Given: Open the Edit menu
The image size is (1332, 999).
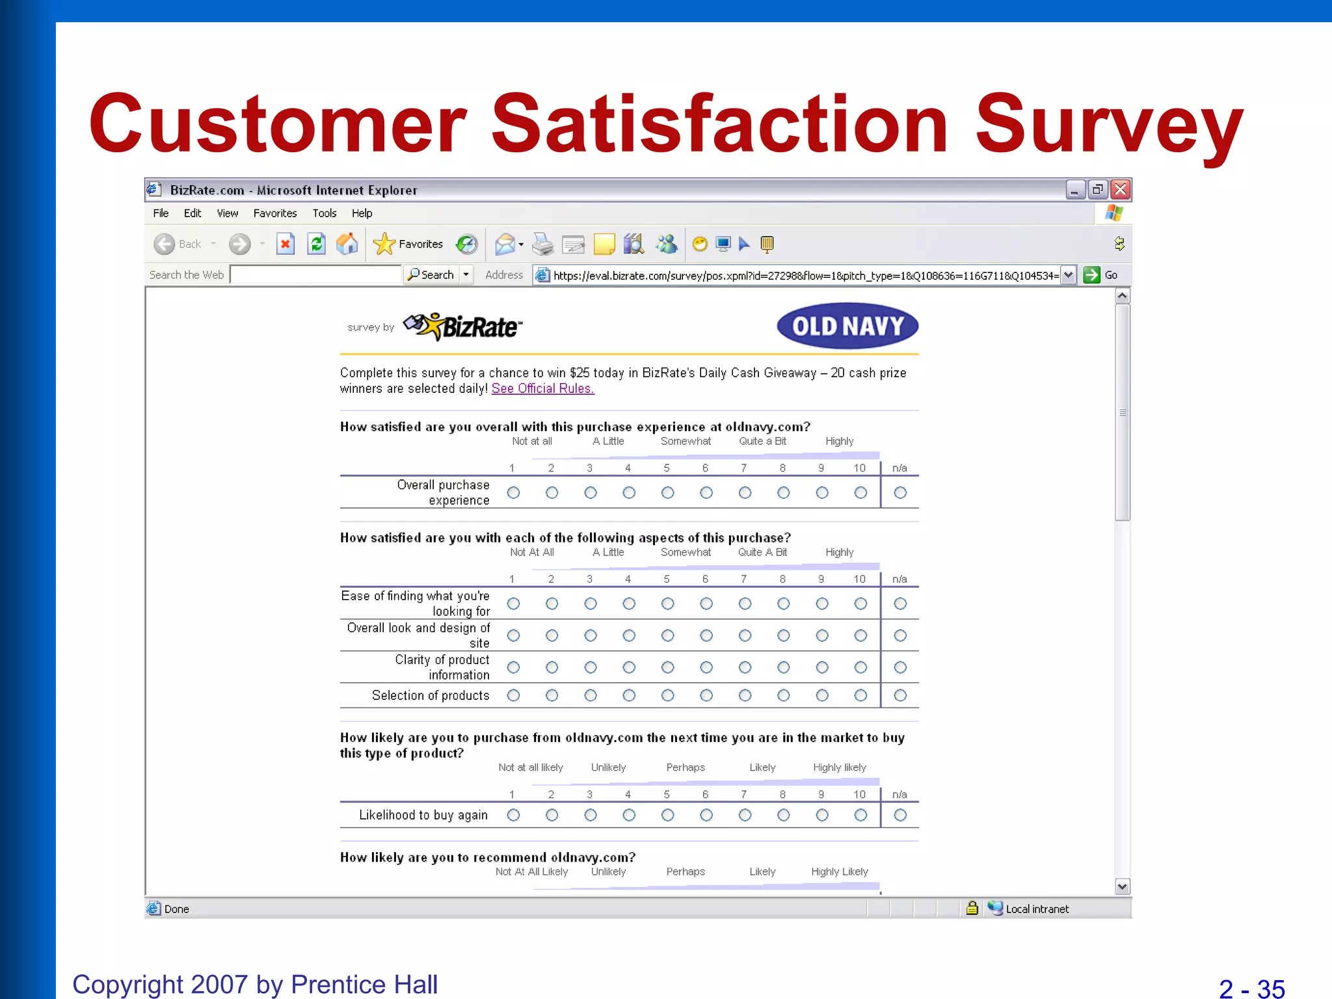Looking at the screenshot, I should (193, 213).
